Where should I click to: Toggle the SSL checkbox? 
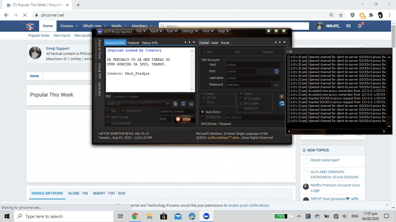coord(108,111)
